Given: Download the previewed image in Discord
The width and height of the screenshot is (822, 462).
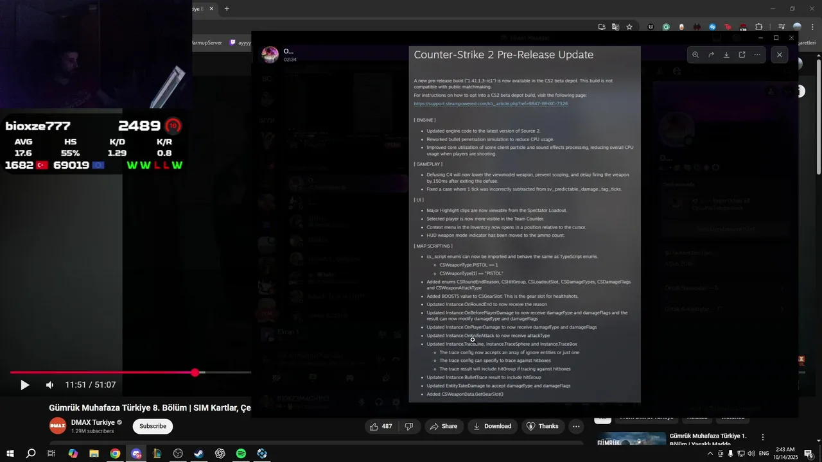Looking at the screenshot, I should pyautogui.click(x=726, y=55).
